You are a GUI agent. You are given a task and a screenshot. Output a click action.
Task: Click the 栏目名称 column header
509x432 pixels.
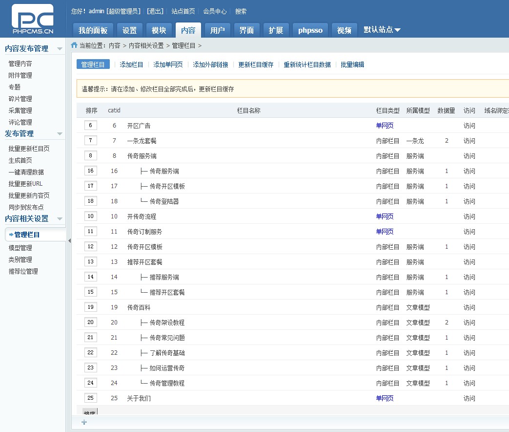pos(249,110)
